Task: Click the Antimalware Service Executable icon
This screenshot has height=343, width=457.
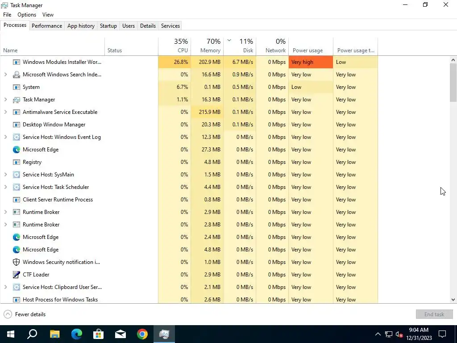Action: click(17, 112)
